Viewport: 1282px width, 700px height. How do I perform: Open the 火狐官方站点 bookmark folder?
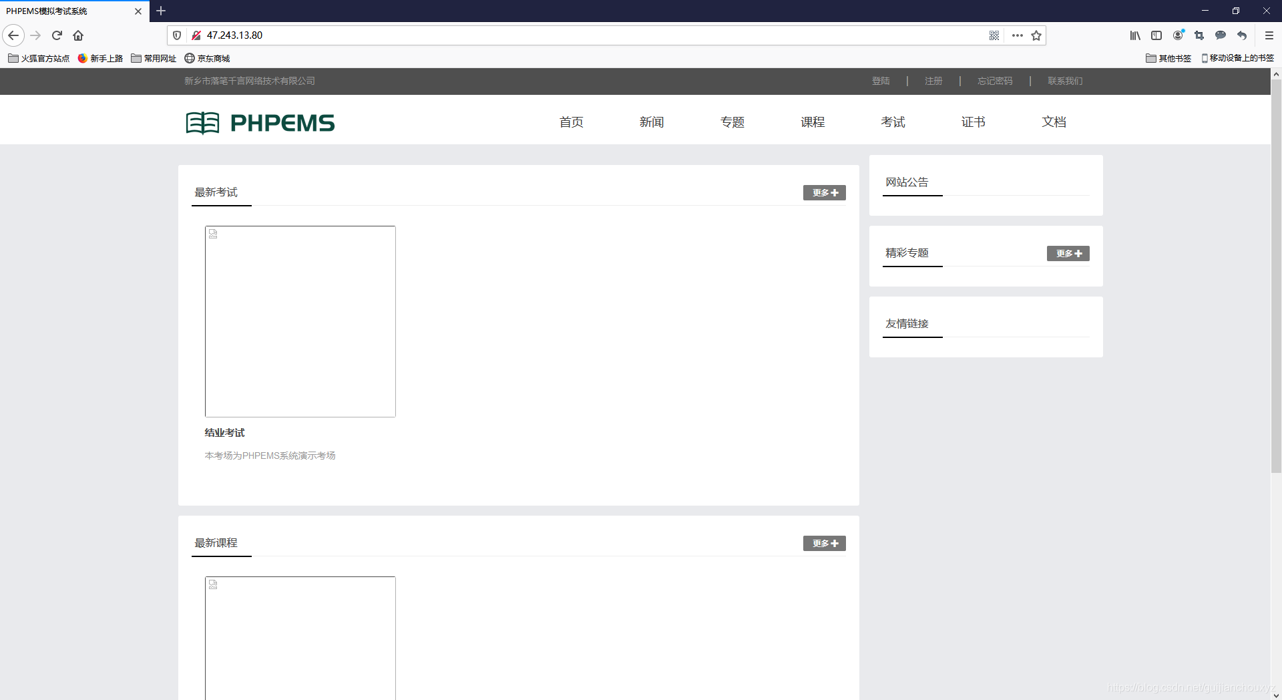(39, 58)
